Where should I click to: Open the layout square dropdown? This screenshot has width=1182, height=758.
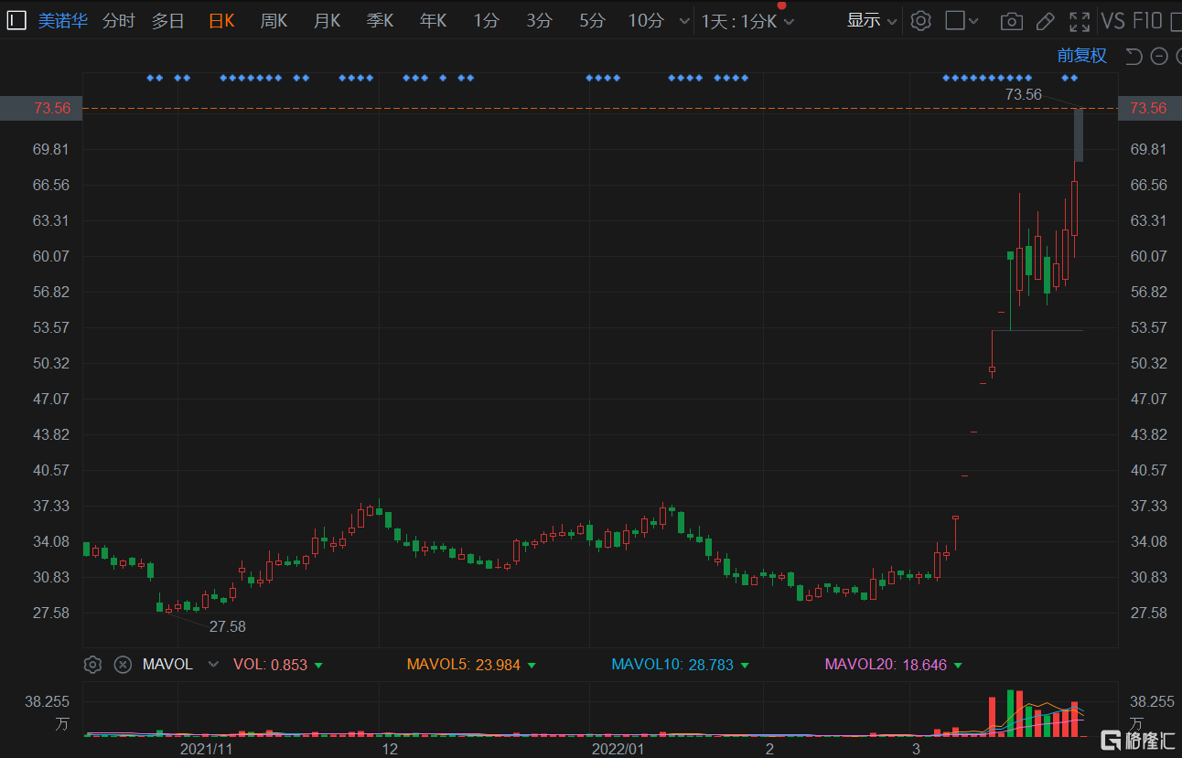[962, 20]
